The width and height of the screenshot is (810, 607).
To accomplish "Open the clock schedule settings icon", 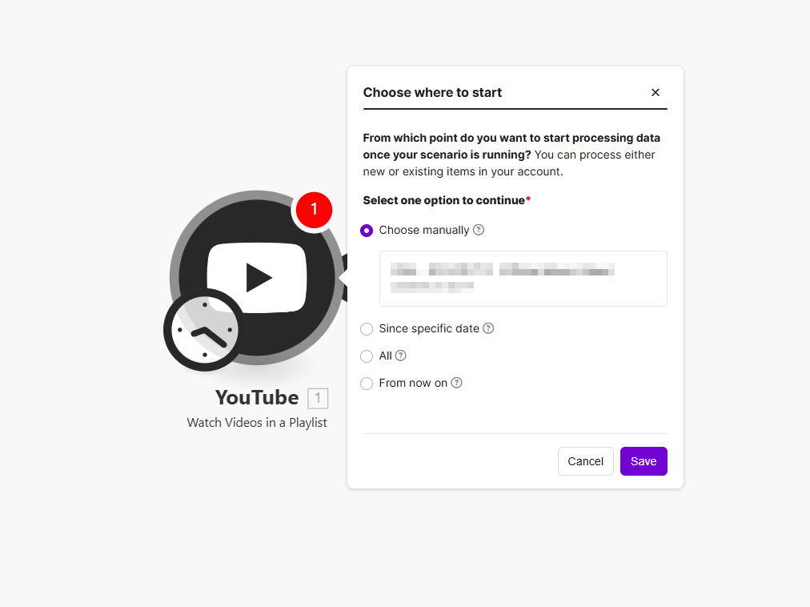I will click(x=204, y=329).
